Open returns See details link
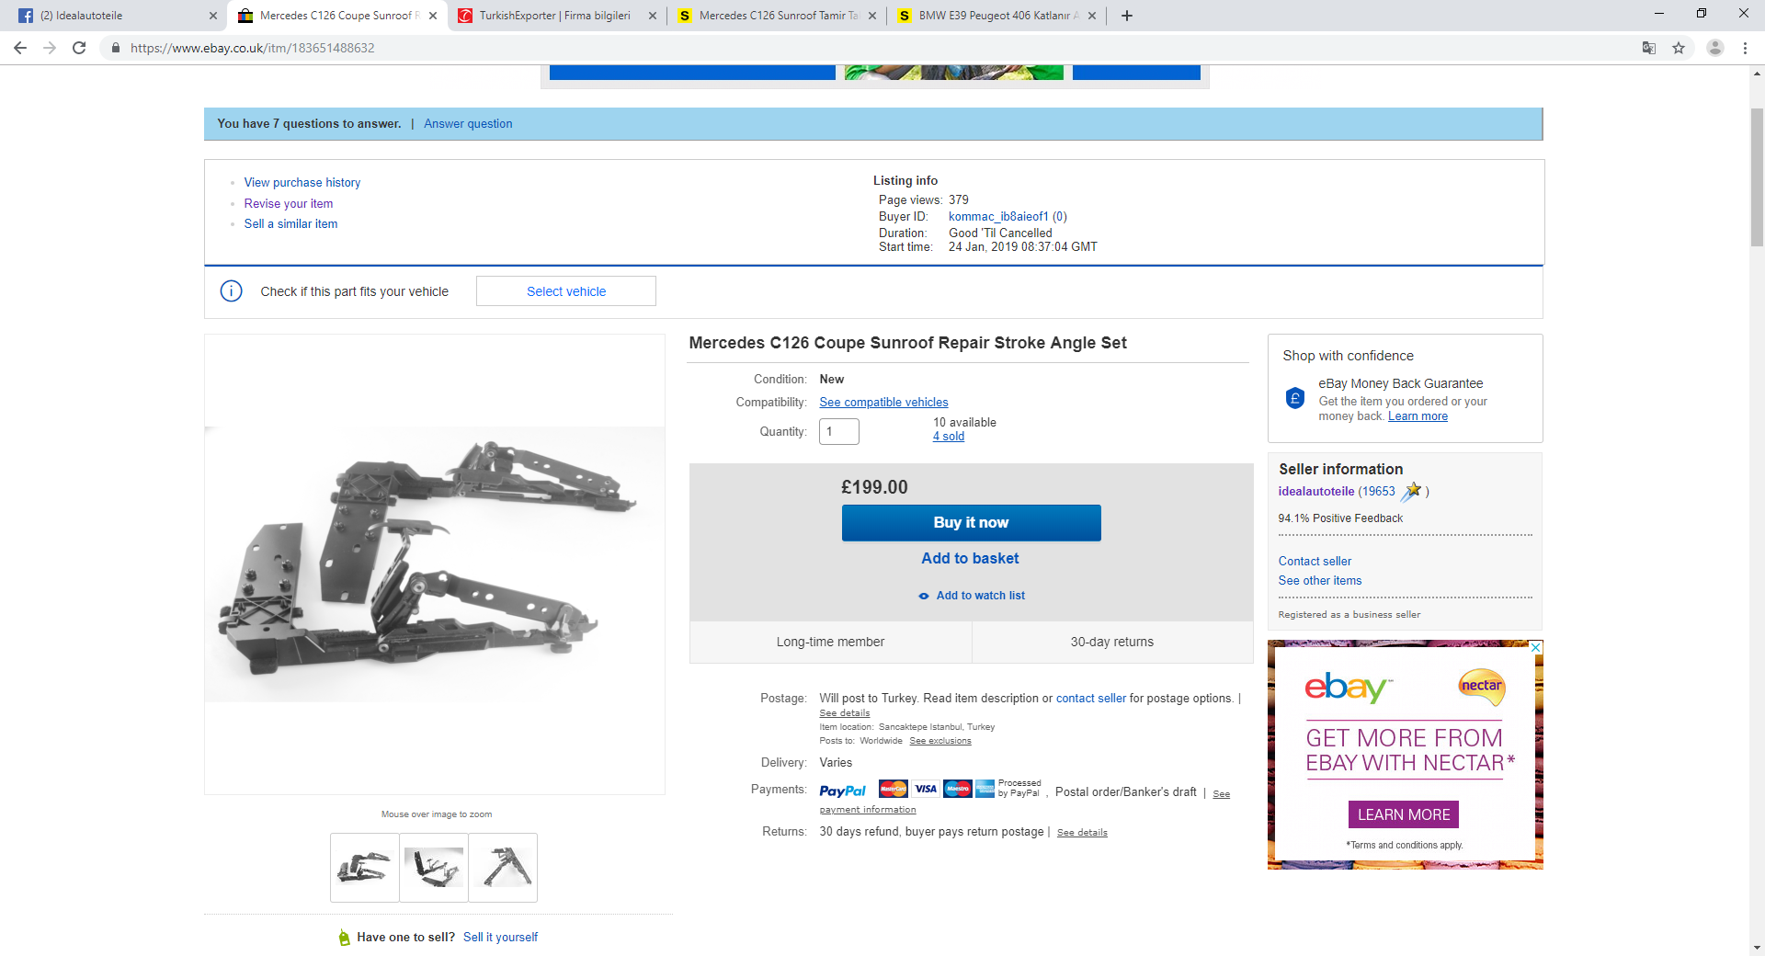The image size is (1765, 956). 1082,833
